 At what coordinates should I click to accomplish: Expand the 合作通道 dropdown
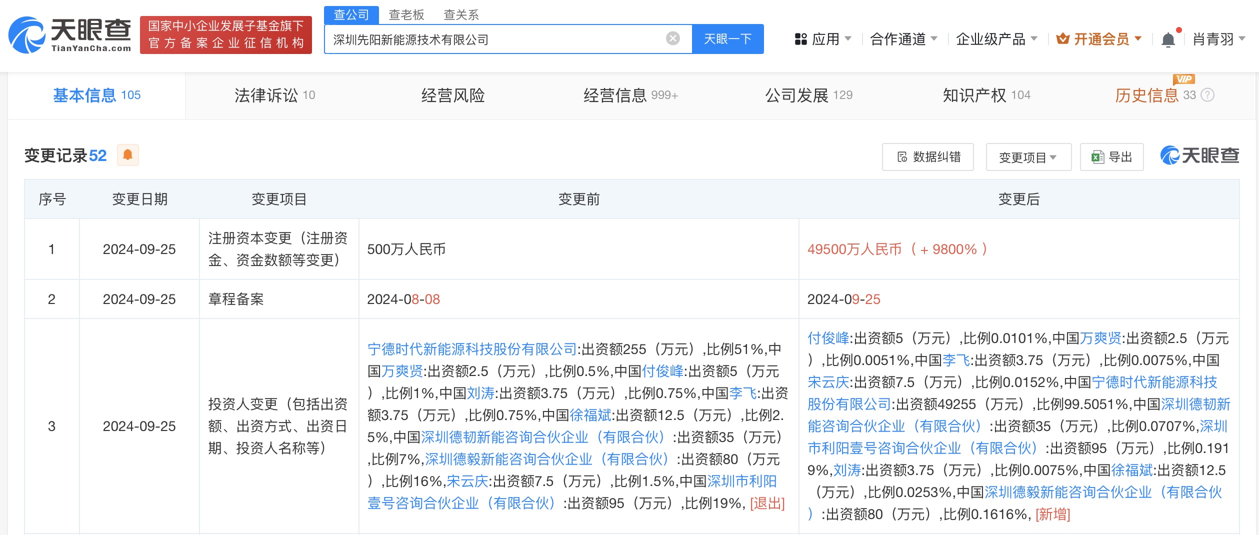(x=903, y=39)
